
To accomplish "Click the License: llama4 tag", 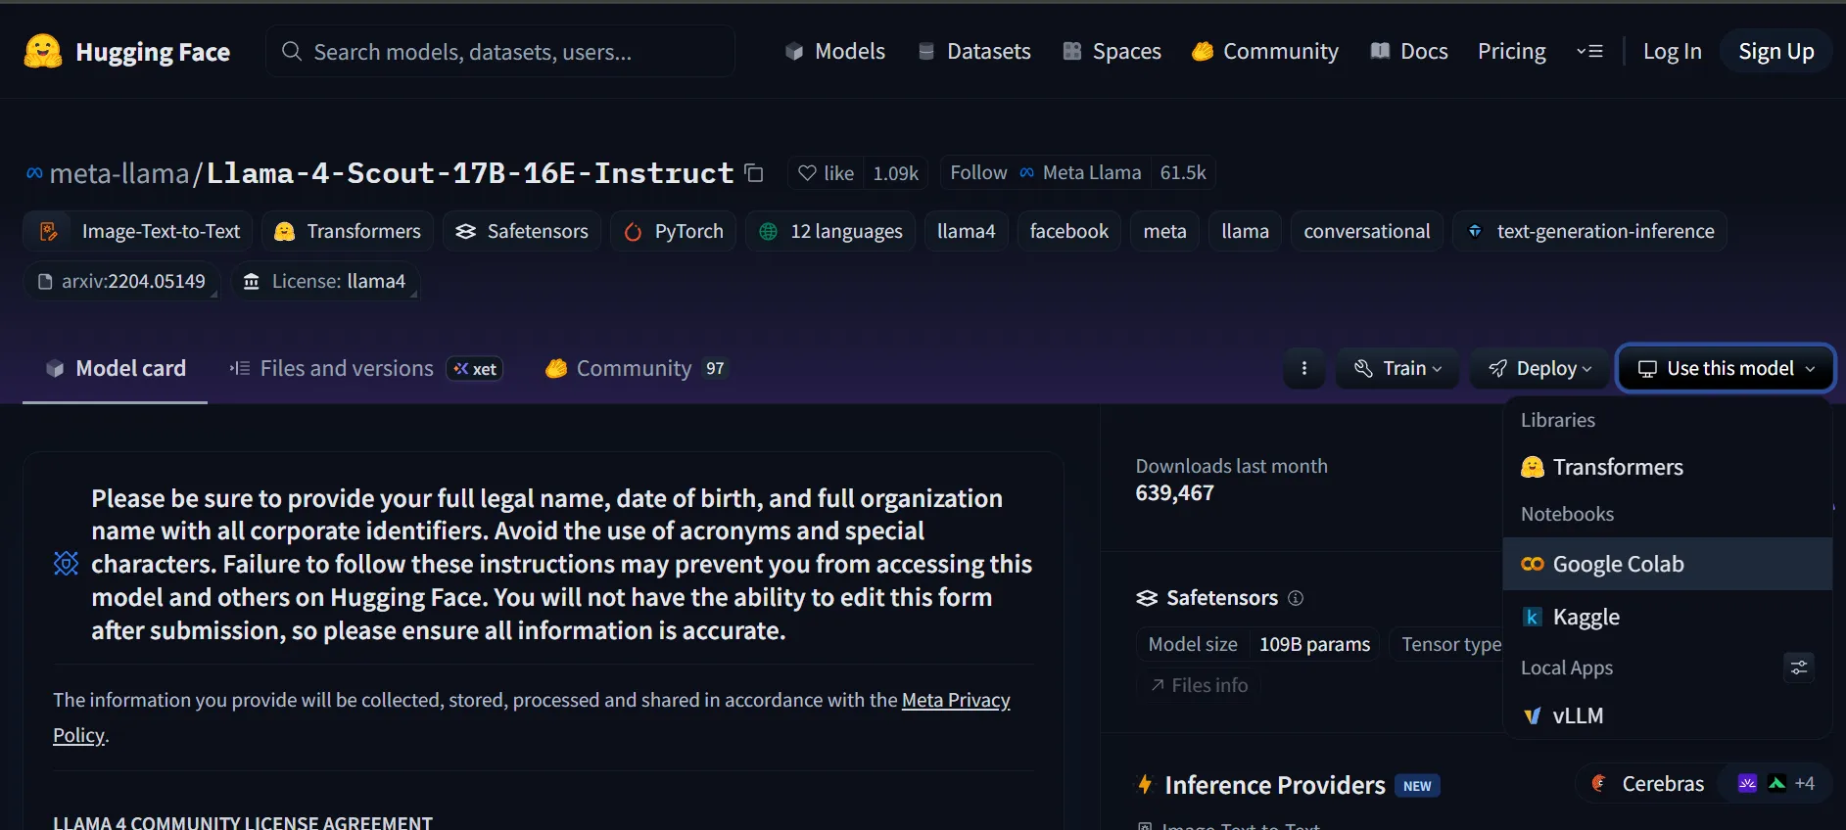I will 325,282.
